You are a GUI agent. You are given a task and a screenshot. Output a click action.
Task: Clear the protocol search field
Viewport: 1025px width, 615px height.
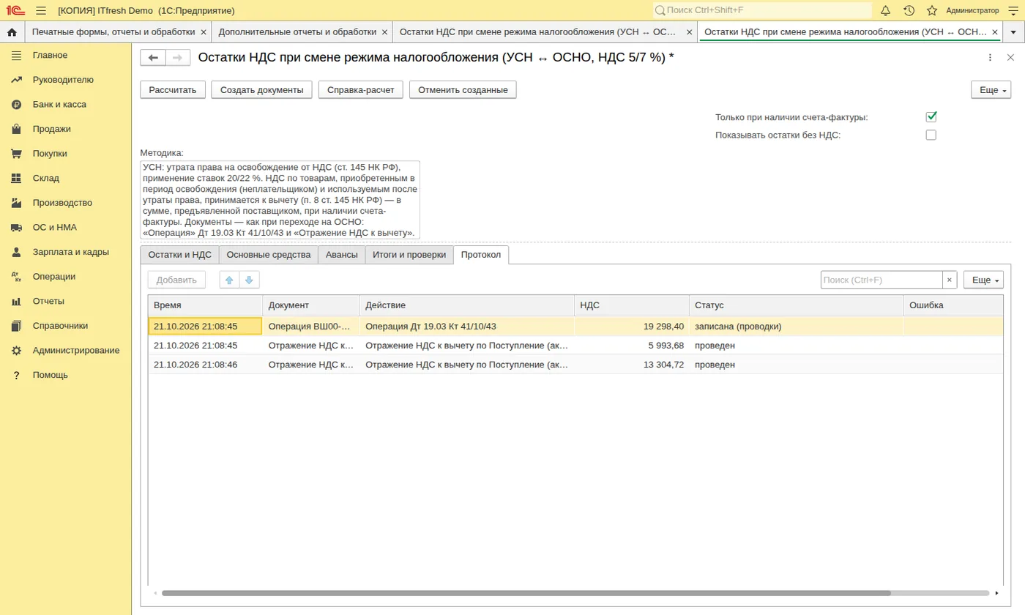(950, 280)
